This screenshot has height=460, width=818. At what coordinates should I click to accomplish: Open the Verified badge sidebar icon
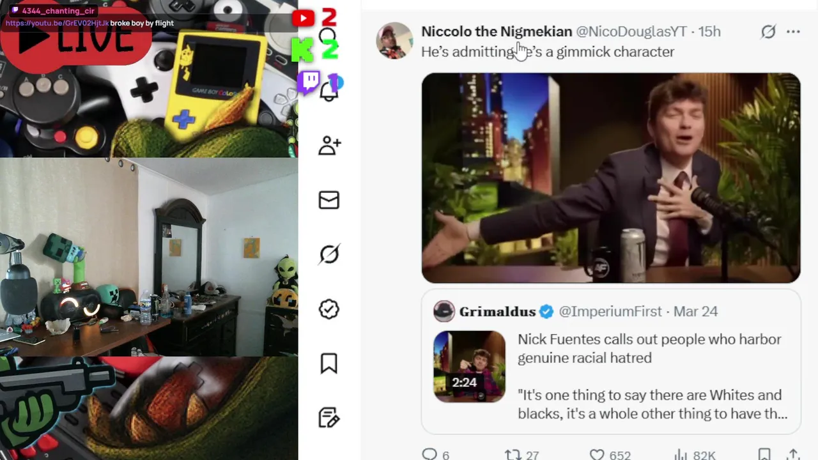tap(329, 309)
